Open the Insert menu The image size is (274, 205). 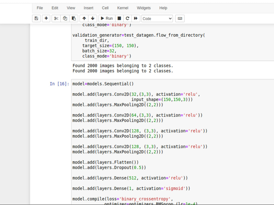point(89,8)
